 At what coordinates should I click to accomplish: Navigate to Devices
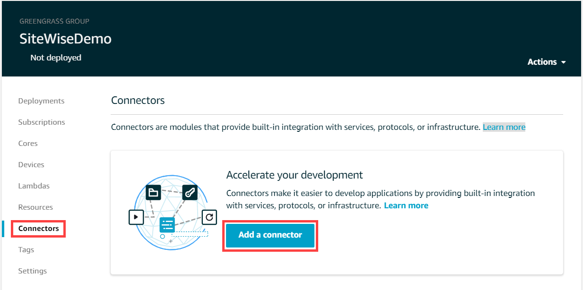coord(31,165)
